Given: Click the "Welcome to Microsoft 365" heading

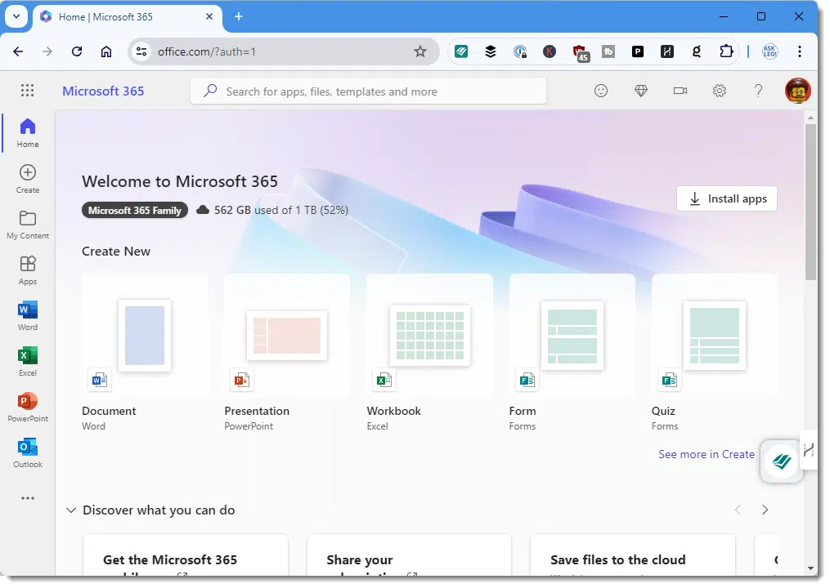Looking at the screenshot, I should click(180, 181).
